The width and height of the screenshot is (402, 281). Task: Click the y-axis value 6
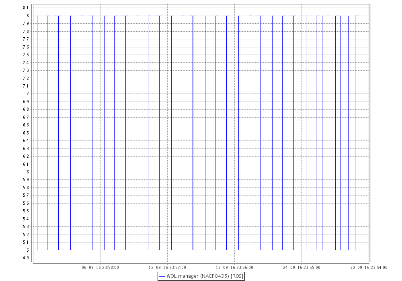28,172
